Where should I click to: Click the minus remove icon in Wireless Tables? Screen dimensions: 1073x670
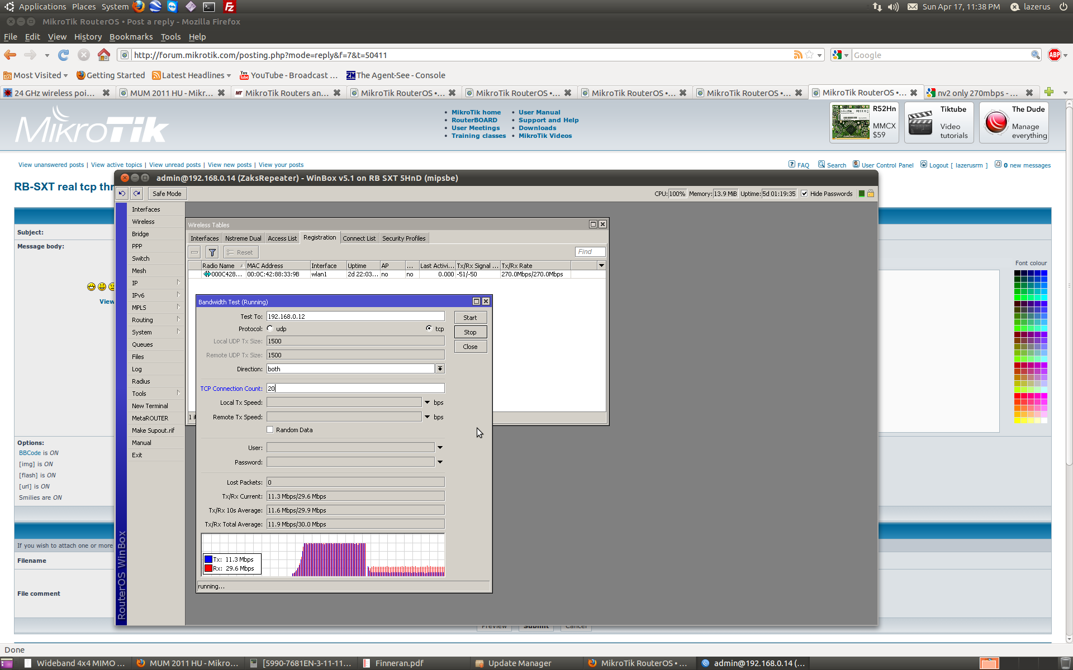(194, 252)
